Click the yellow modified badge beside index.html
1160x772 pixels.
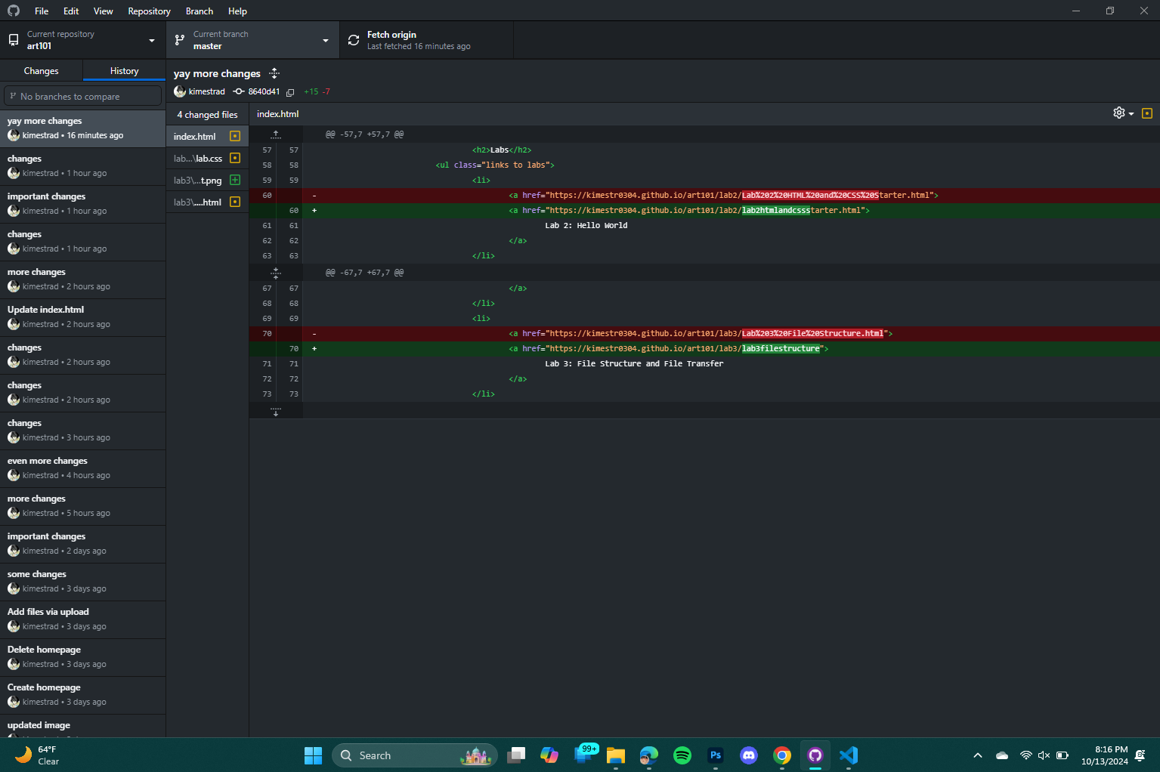234,136
